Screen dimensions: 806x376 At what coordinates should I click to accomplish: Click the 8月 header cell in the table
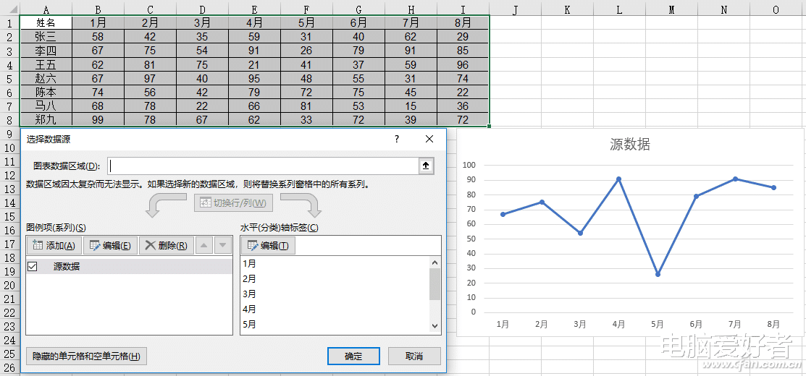pos(463,22)
